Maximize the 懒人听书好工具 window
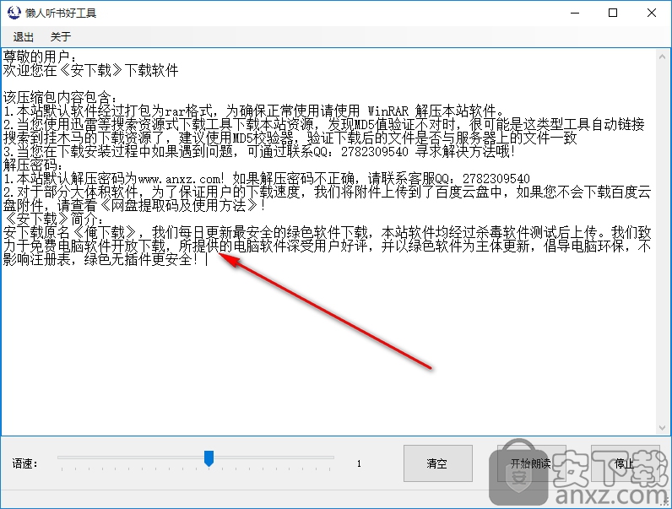The image size is (672, 509). coord(613,13)
